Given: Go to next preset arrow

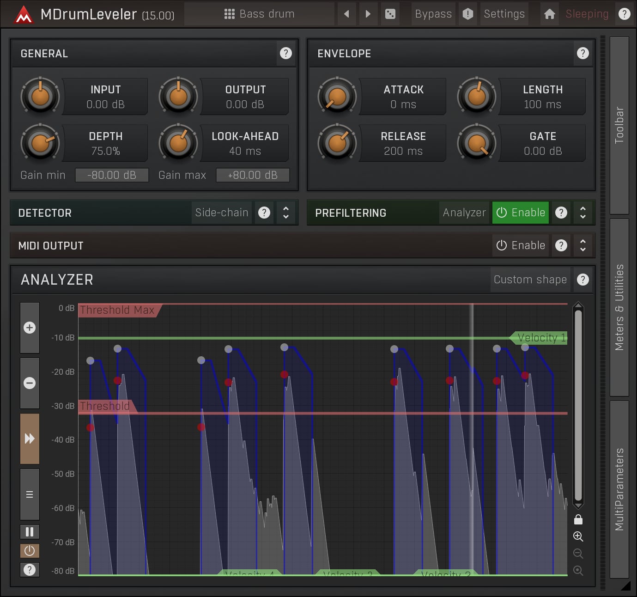Looking at the screenshot, I should click(x=368, y=14).
